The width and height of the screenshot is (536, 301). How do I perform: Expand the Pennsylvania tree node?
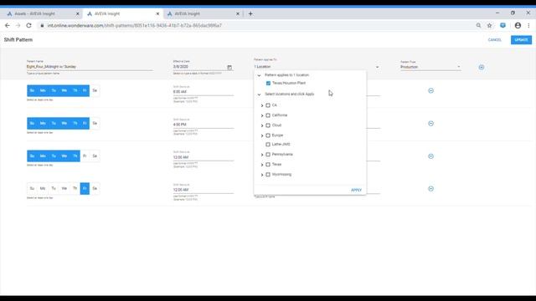(x=262, y=155)
